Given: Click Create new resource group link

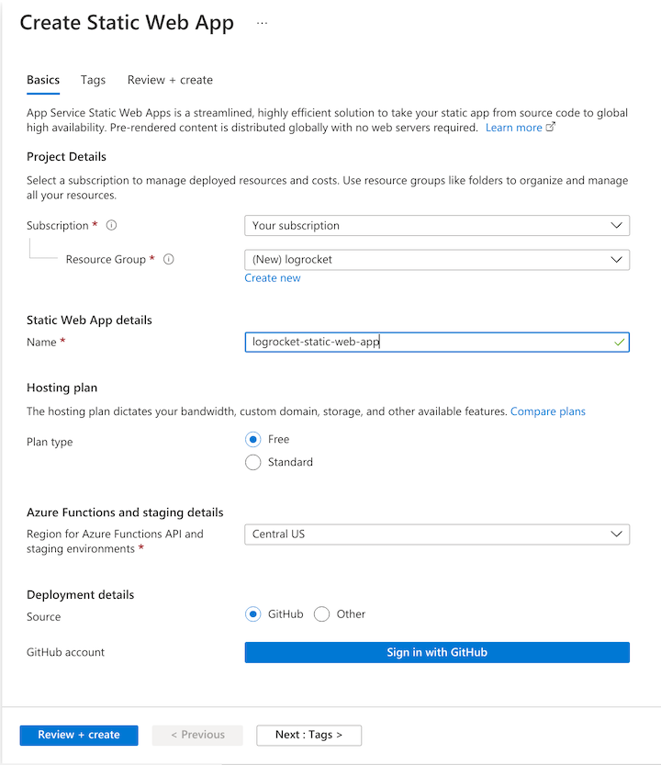Looking at the screenshot, I should click(273, 278).
